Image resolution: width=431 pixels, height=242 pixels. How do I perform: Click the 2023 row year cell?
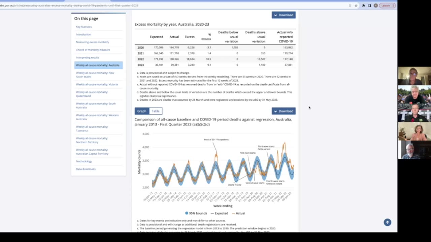(x=140, y=65)
